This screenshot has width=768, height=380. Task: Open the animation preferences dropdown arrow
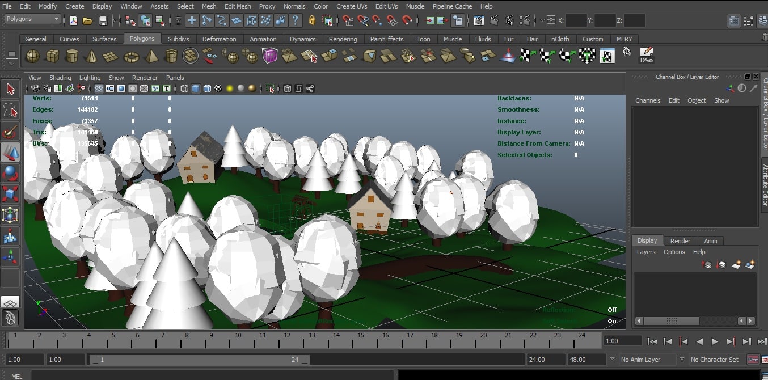pyautogui.click(x=612, y=359)
